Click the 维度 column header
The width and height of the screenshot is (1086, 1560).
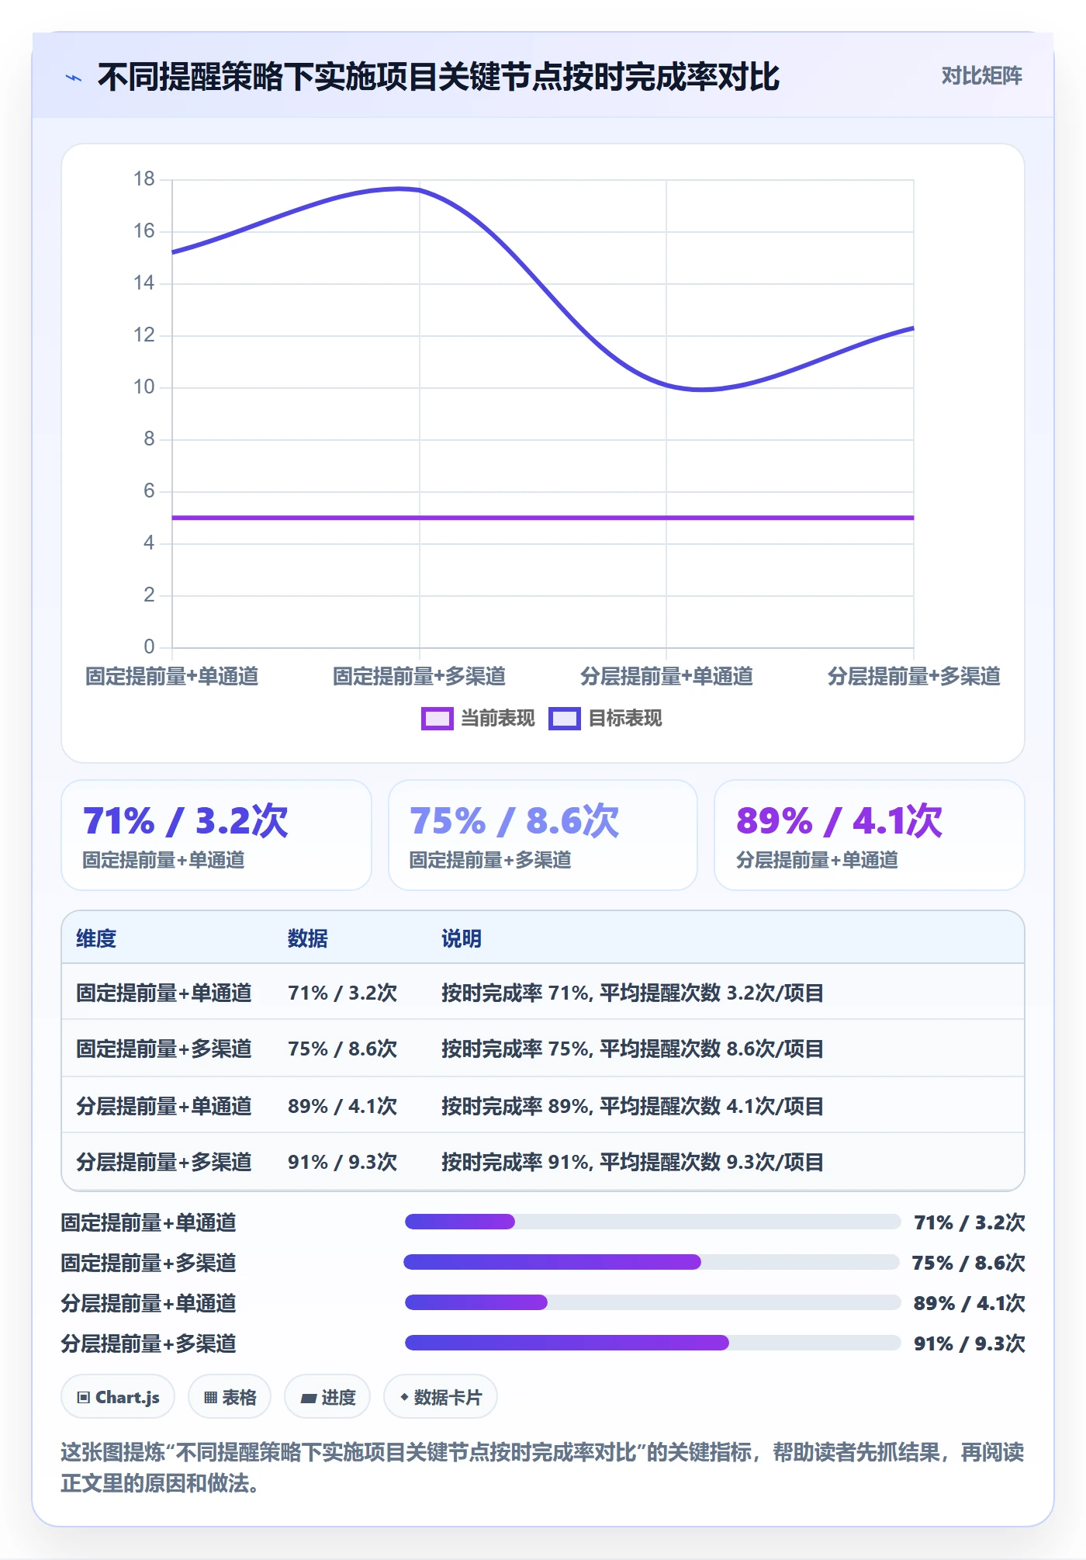(x=96, y=938)
